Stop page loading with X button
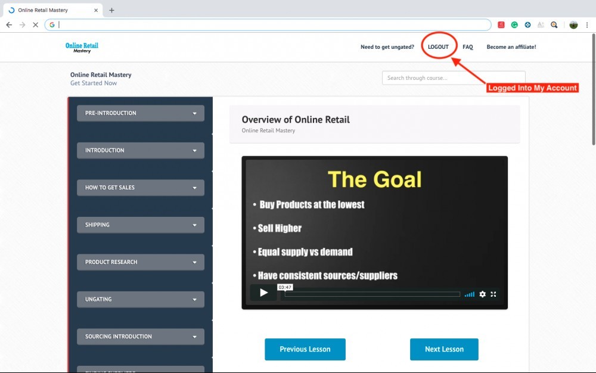 click(x=35, y=24)
